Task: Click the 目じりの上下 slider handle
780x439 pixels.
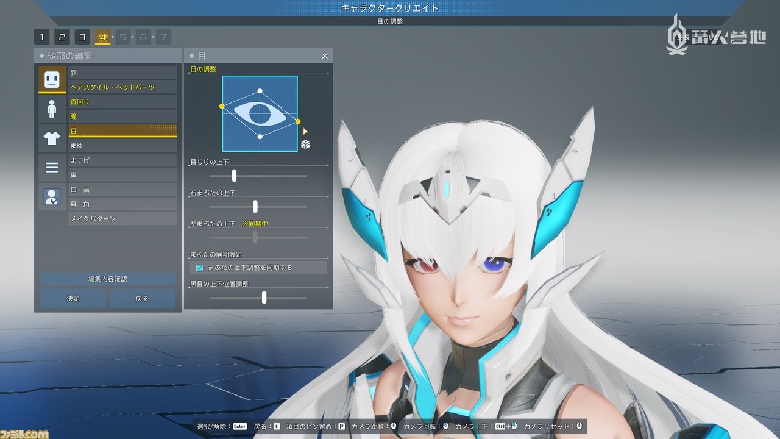Action: pos(233,176)
